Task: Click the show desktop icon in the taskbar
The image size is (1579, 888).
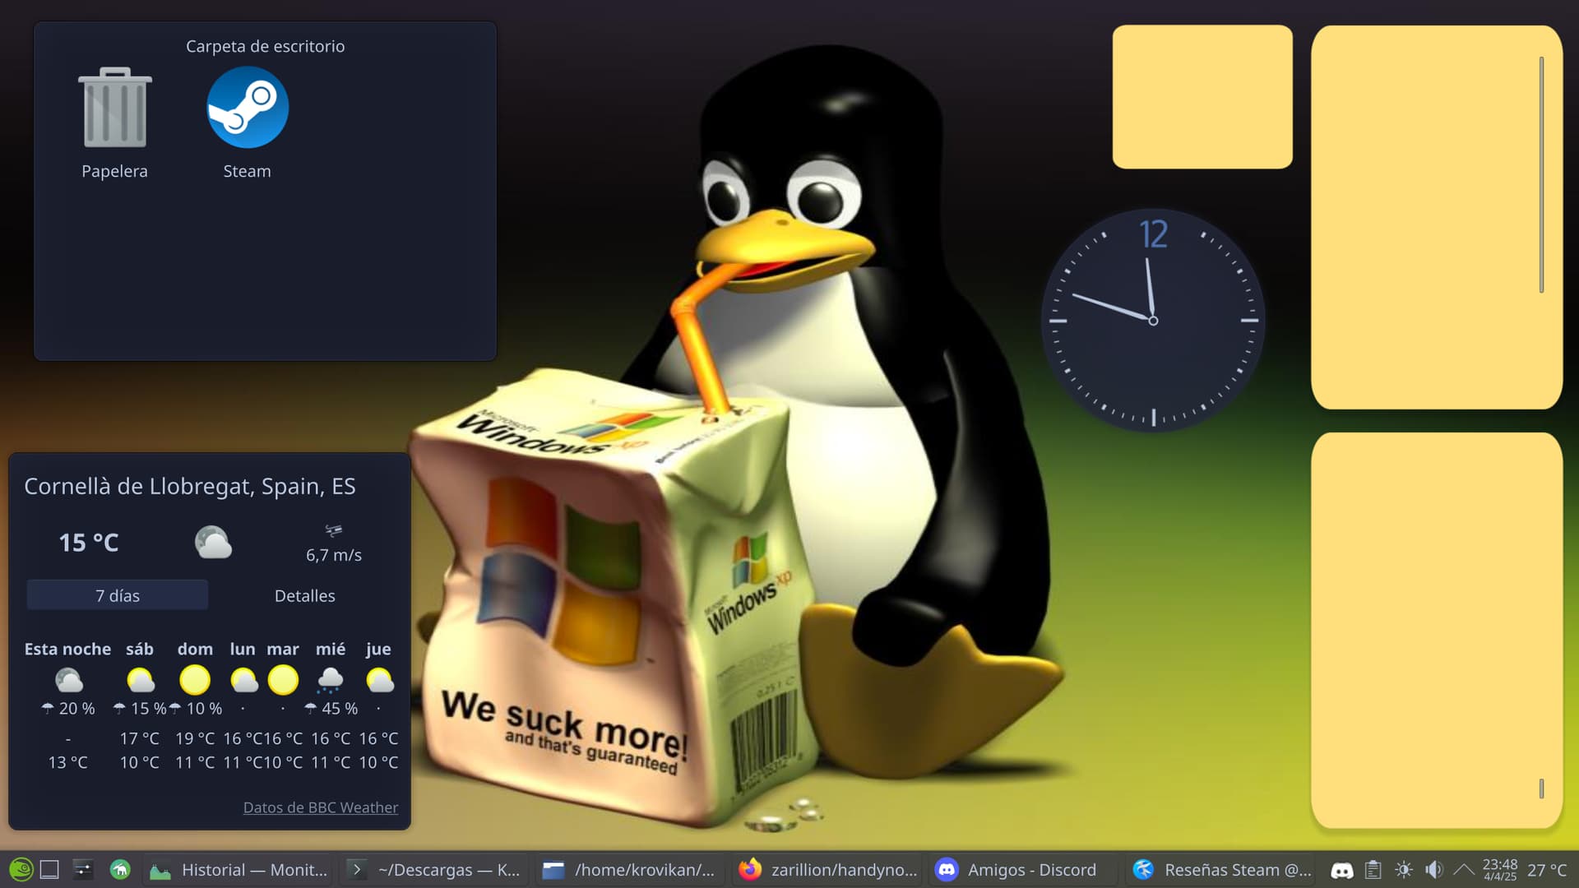Action: (49, 870)
